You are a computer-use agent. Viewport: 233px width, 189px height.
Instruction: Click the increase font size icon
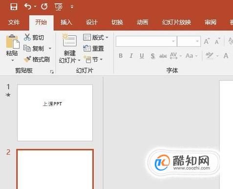pos(207,41)
